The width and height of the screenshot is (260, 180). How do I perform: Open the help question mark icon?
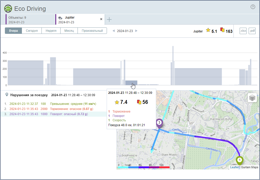253,7
